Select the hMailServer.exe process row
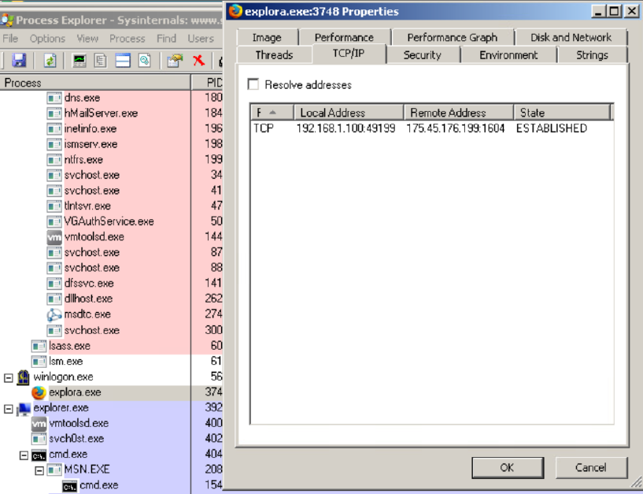643x494 pixels. [x=111, y=113]
